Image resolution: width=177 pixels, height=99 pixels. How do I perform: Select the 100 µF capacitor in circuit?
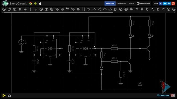pos(34,61)
